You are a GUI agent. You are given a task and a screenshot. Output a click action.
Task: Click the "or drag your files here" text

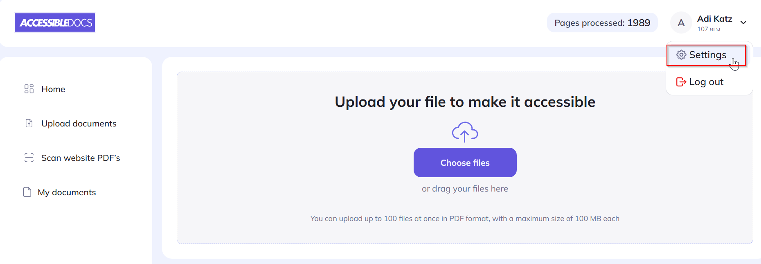click(x=465, y=189)
